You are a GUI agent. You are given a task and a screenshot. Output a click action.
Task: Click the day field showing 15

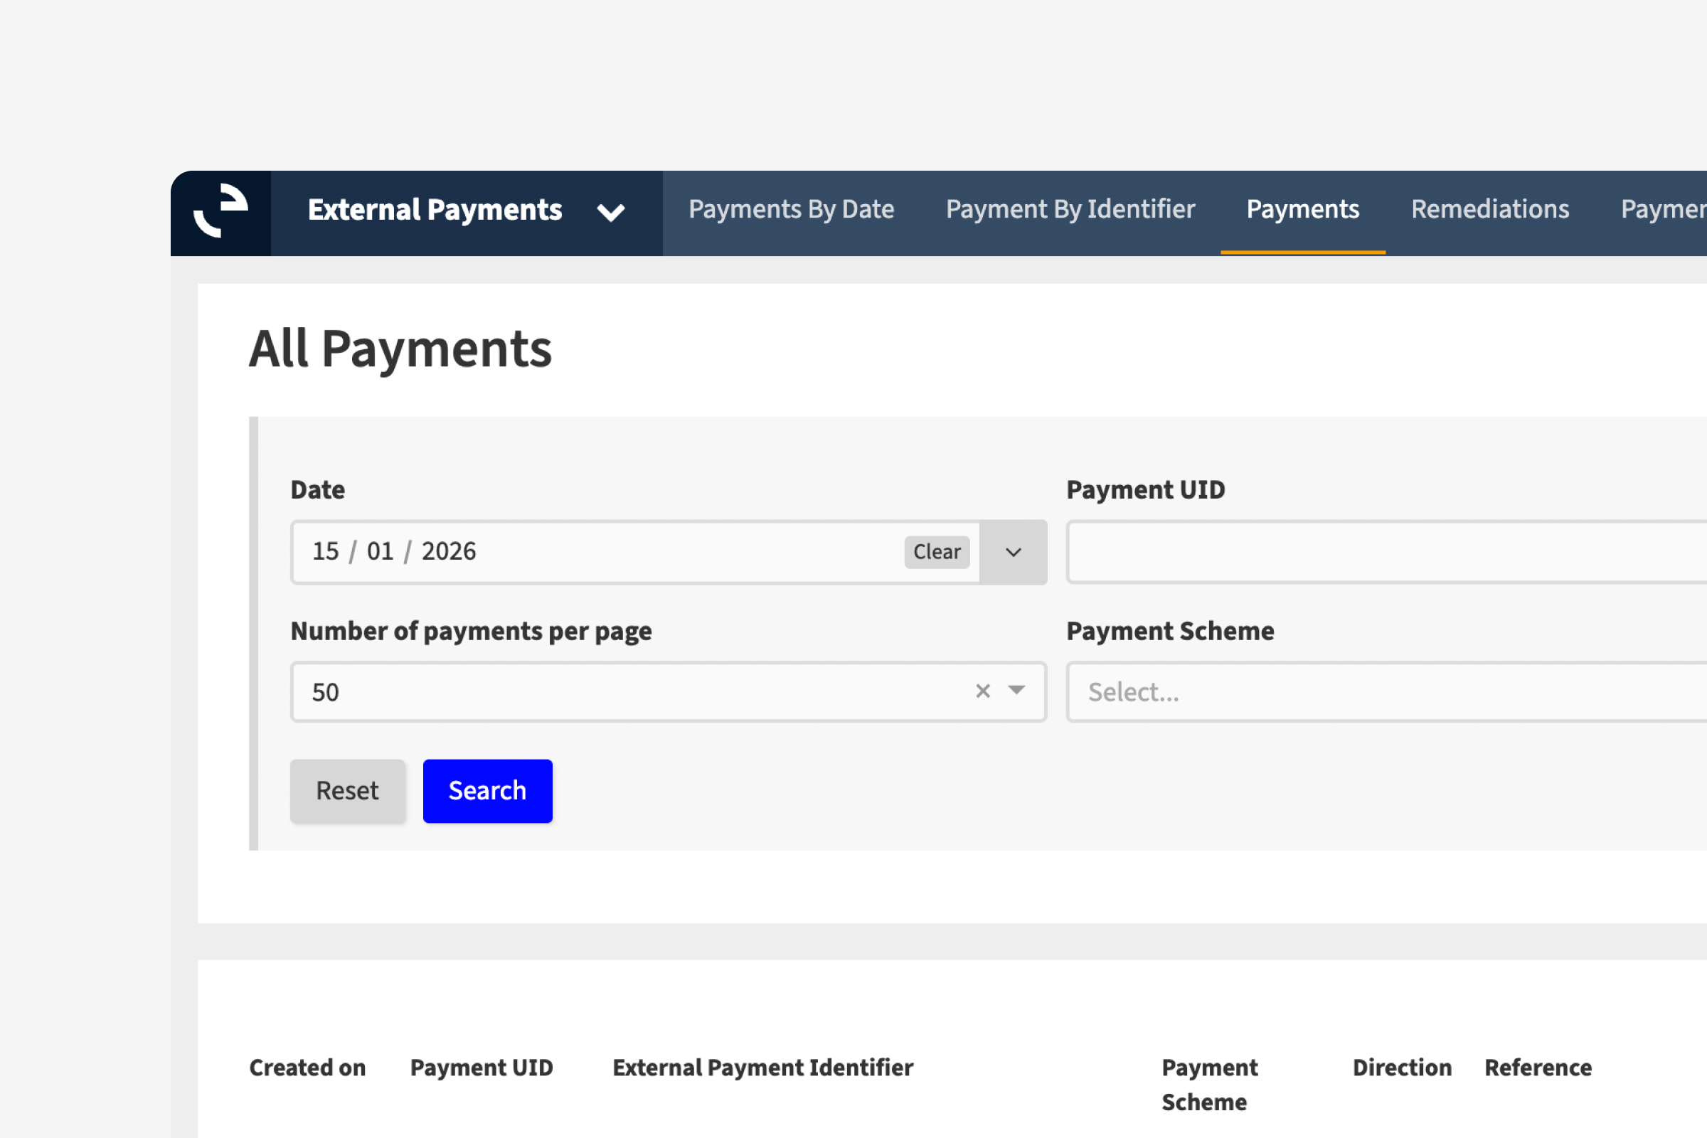coord(325,552)
